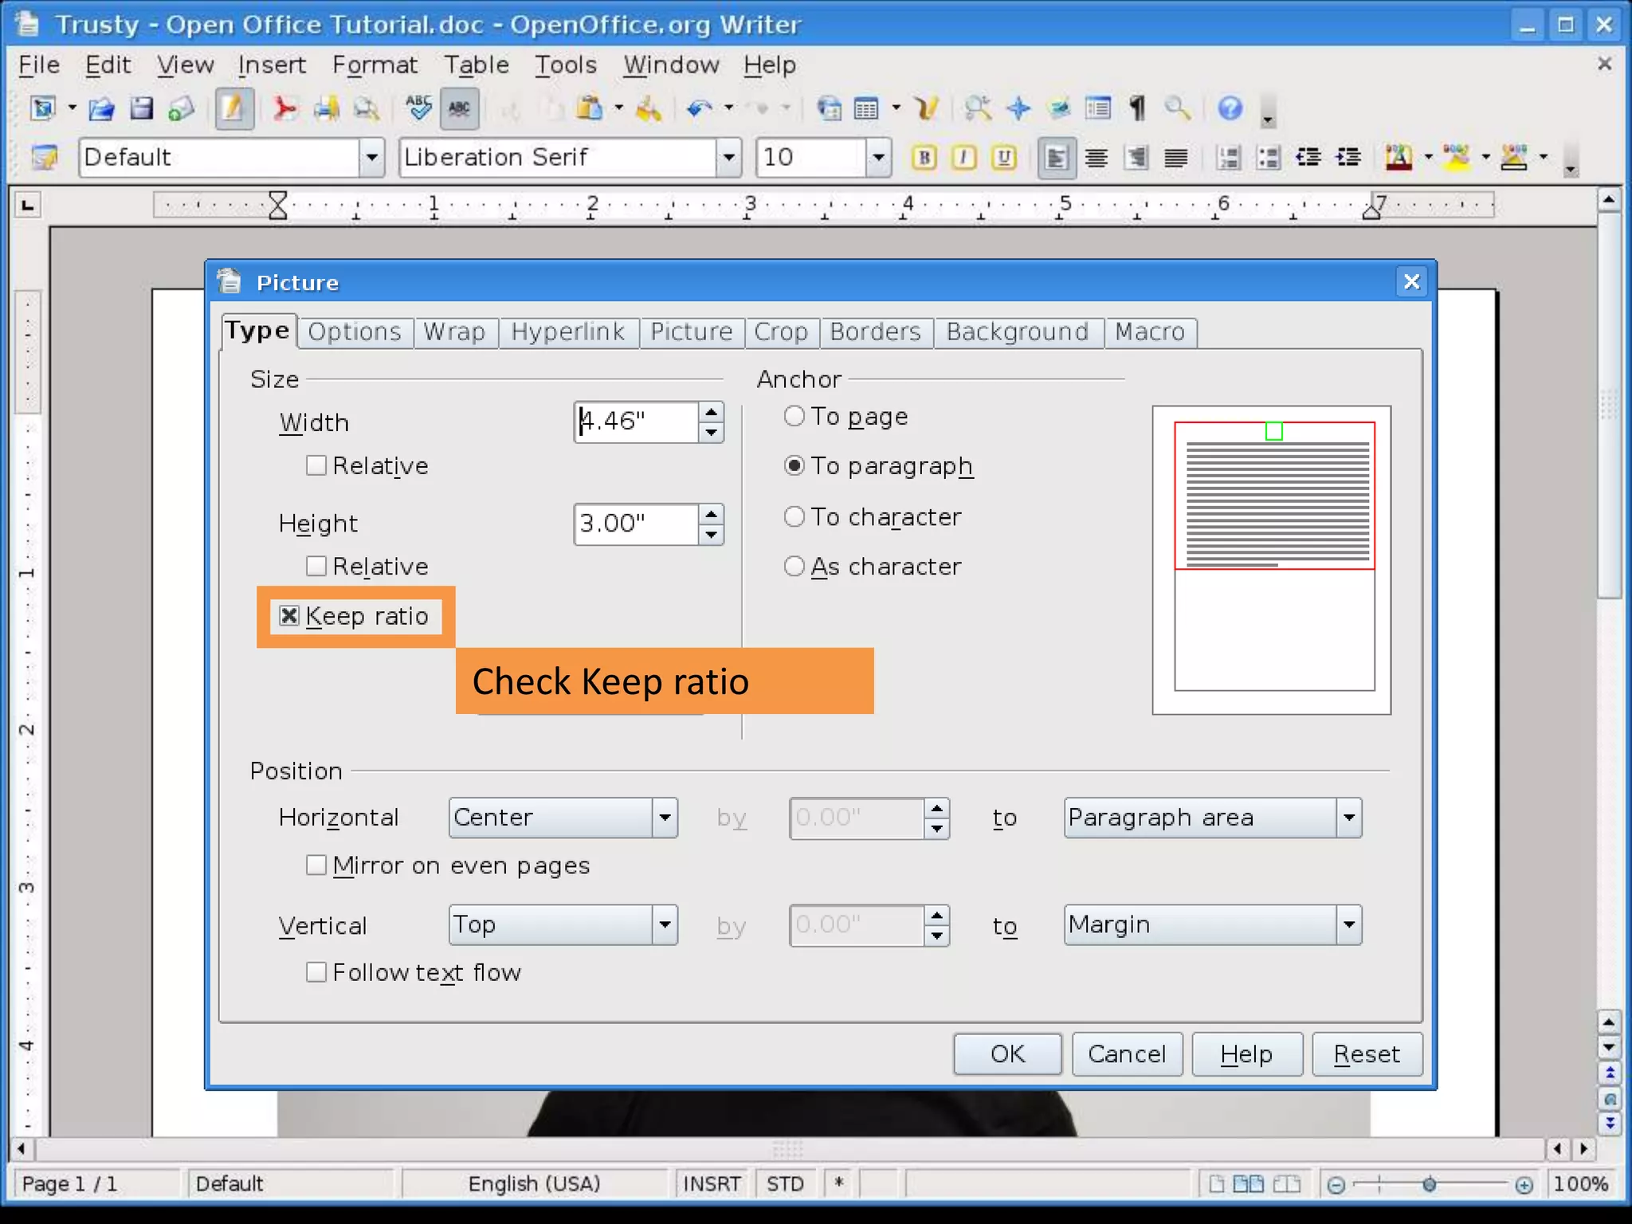The image size is (1632, 1224).
Task: Toggle Nonprinting Characters pilcrow icon
Action: pyautogui.click(x=1137, y=108)
